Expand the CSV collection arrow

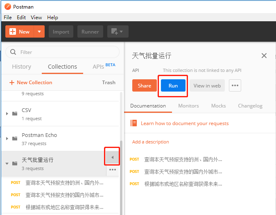7,114
